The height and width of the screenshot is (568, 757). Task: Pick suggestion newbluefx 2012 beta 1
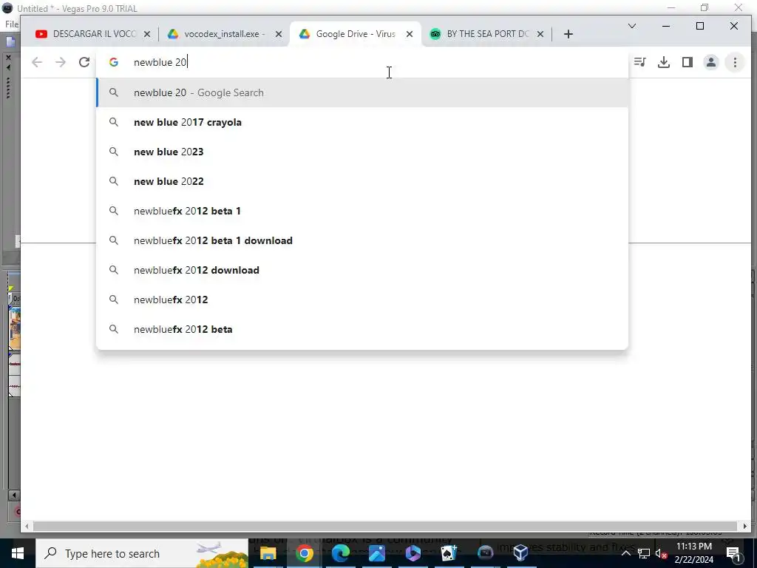362,211
